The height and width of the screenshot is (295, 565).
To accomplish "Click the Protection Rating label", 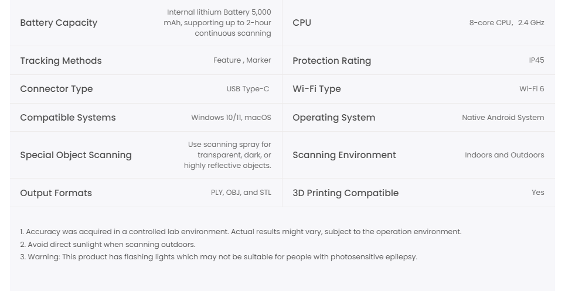I will [x=332, y=61].
